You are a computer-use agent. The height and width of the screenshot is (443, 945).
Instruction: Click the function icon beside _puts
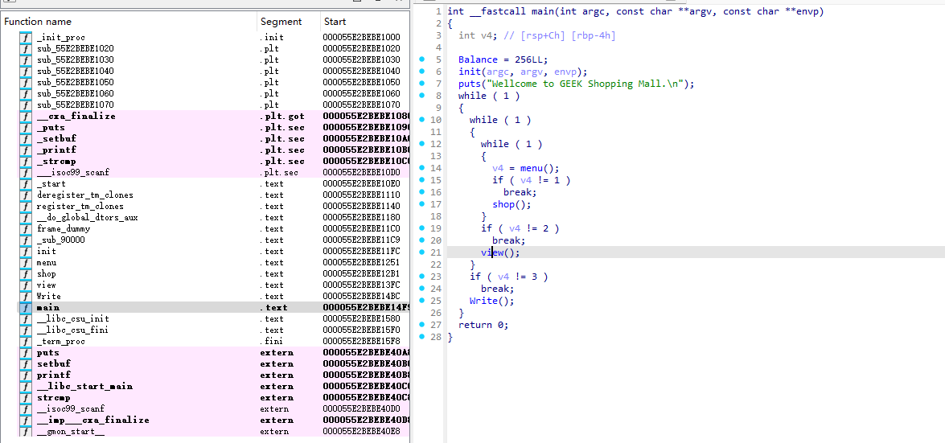[26, 127]
